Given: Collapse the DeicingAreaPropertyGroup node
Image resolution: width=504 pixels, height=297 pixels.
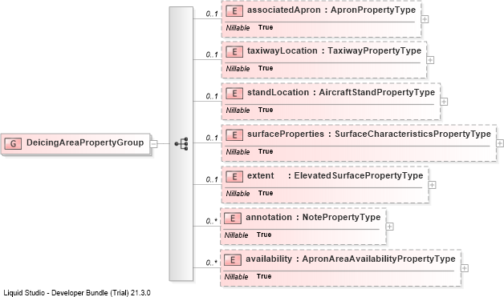Looking at the screenshot, I should (154, 144).
